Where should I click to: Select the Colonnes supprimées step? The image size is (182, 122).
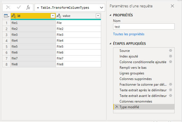(x=144, y=79)
